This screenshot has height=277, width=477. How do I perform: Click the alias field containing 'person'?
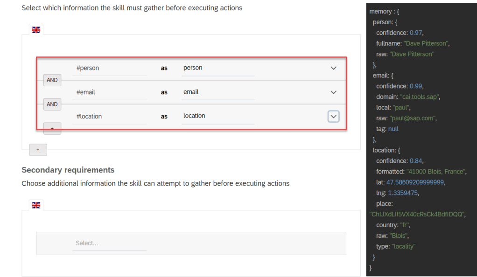tap(218, 68)
